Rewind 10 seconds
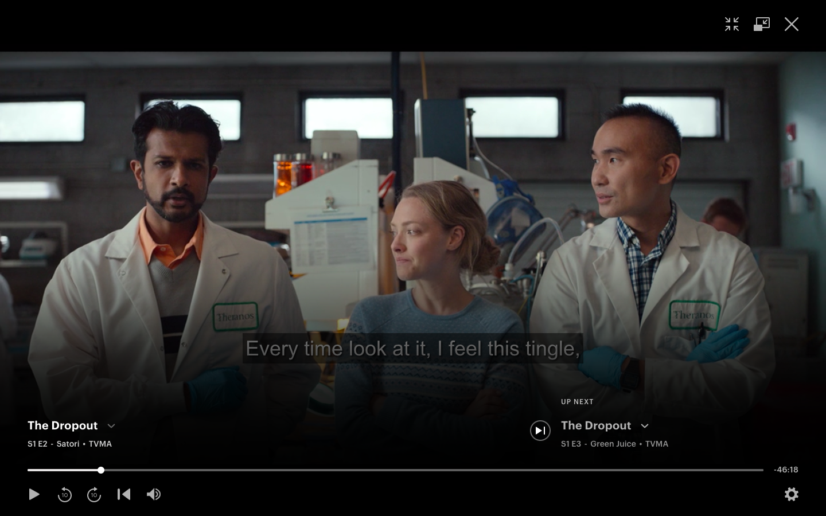This screenshot has width=826, height=516. tap(65, 494)
